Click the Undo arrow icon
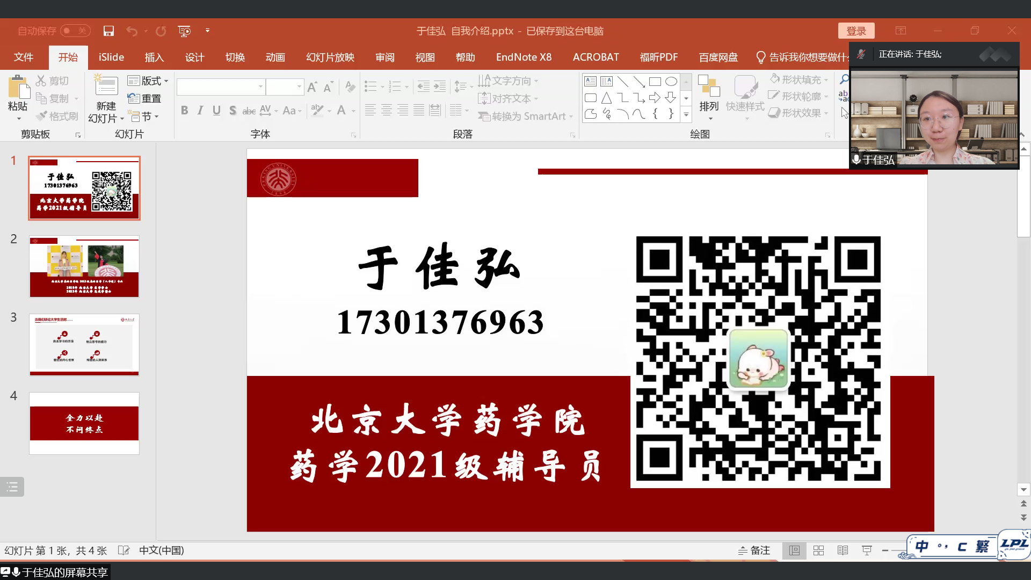 [132, 31]
